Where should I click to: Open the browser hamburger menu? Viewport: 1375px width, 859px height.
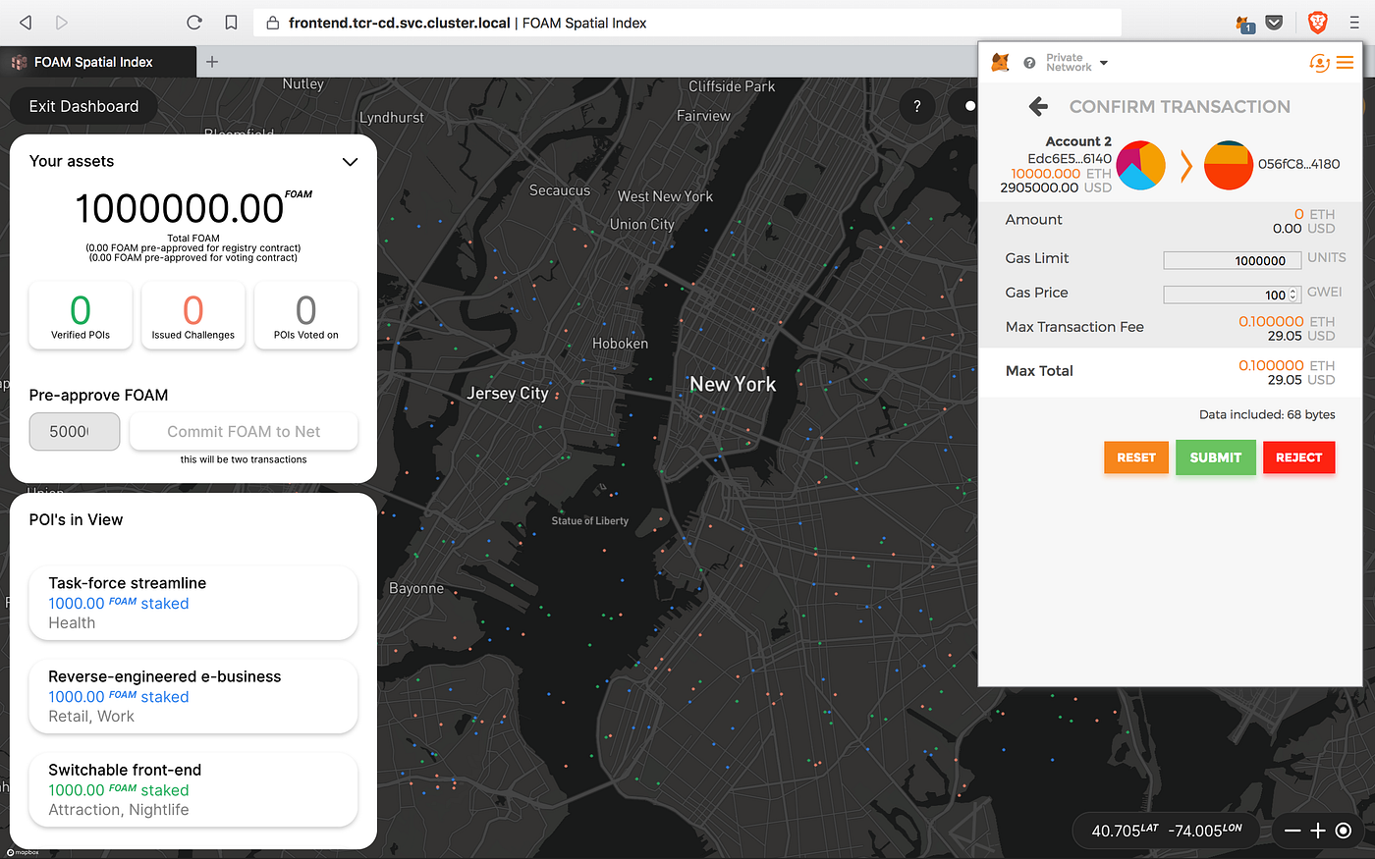coord(1354,22)
